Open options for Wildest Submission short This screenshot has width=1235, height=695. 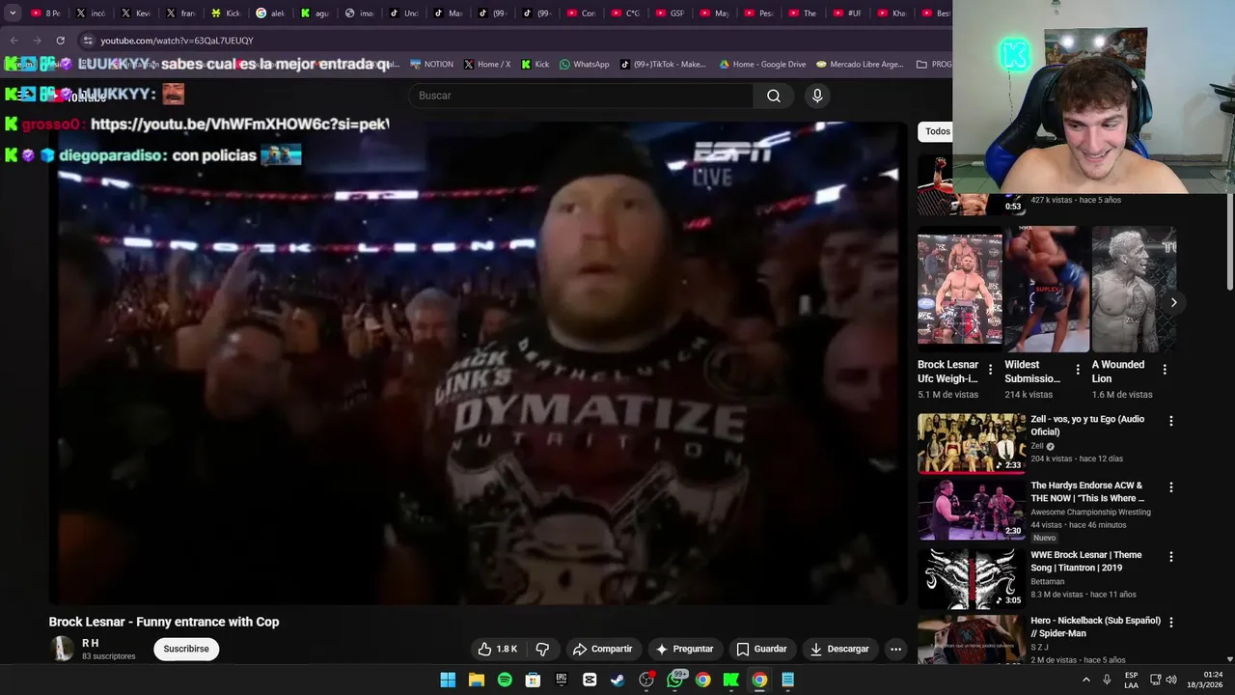(1078, 370)
